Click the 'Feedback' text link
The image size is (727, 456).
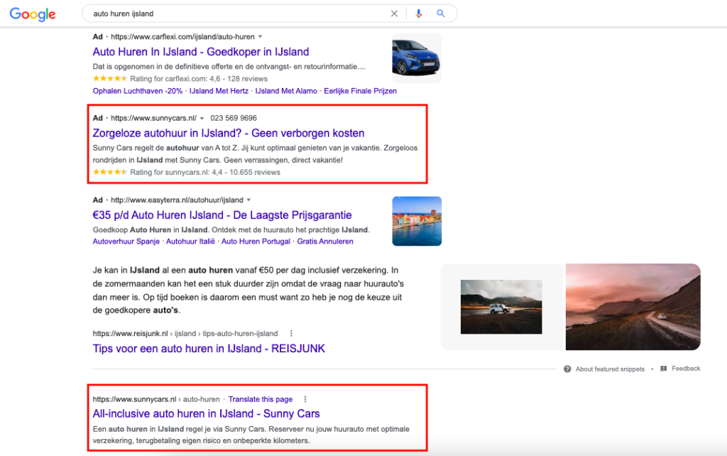click(687, 369)
